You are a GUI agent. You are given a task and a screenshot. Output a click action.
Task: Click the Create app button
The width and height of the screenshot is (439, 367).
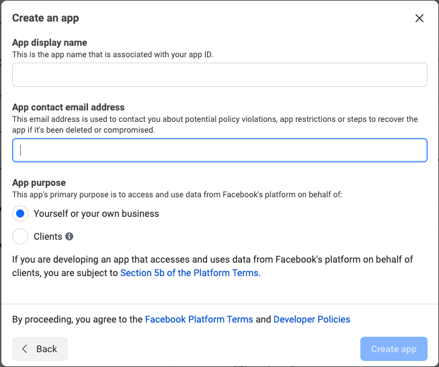[394, 349]
